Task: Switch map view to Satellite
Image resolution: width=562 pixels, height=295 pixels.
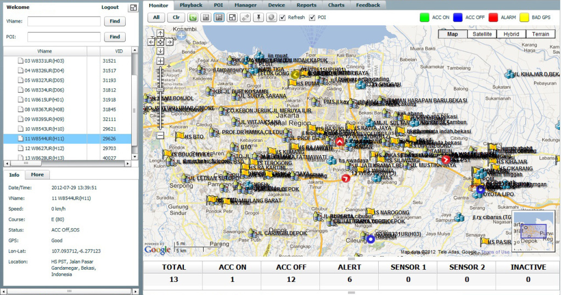Action: [x=482, y=34]
